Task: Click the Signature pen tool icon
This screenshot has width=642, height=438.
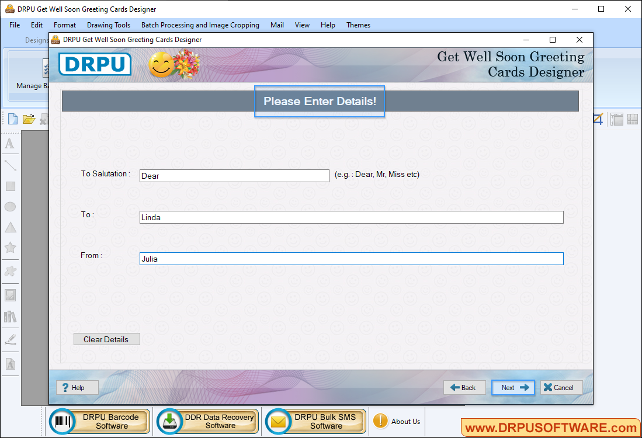Action: point(10,339)
